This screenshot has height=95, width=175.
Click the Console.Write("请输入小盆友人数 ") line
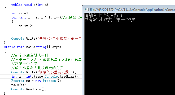(x=44, y=72)
